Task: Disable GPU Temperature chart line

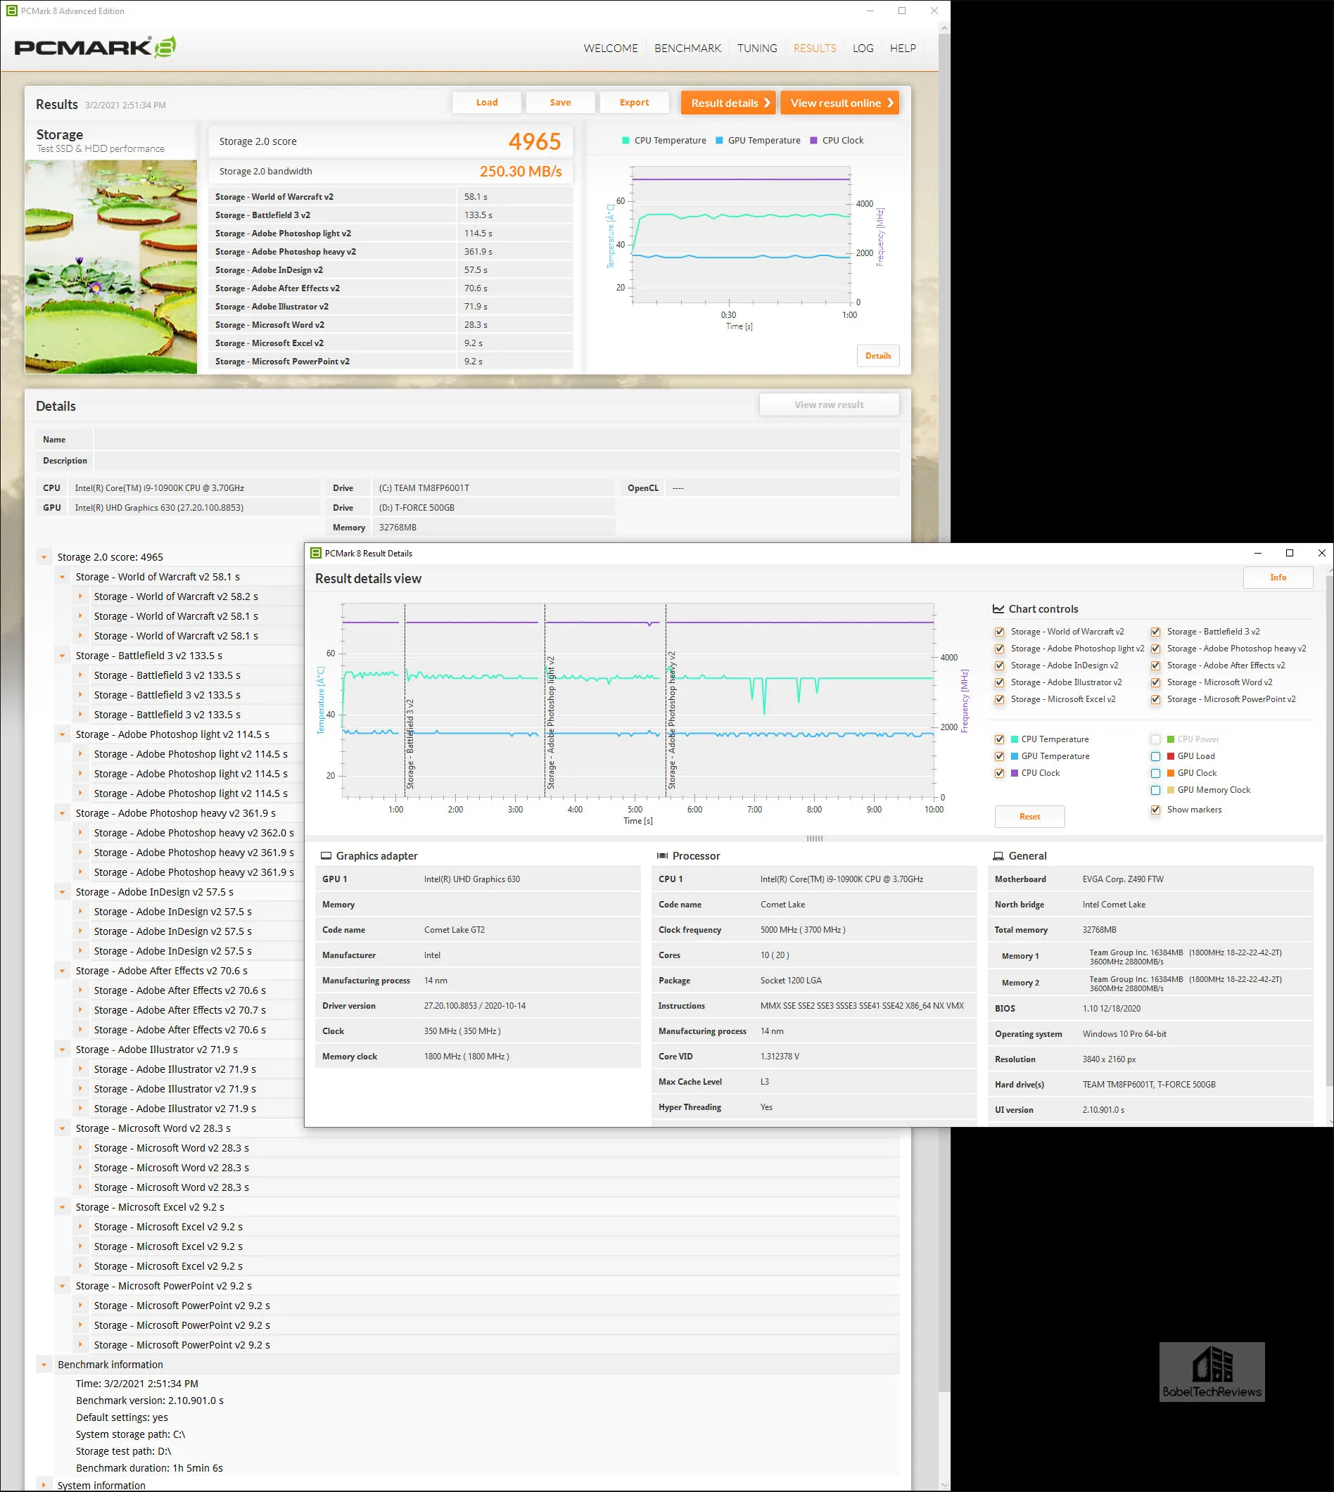Action: pos(999,756)
